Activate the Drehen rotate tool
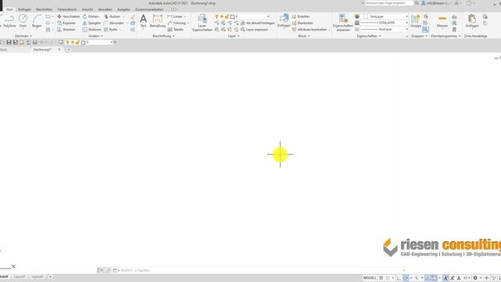 pos(91,16)
